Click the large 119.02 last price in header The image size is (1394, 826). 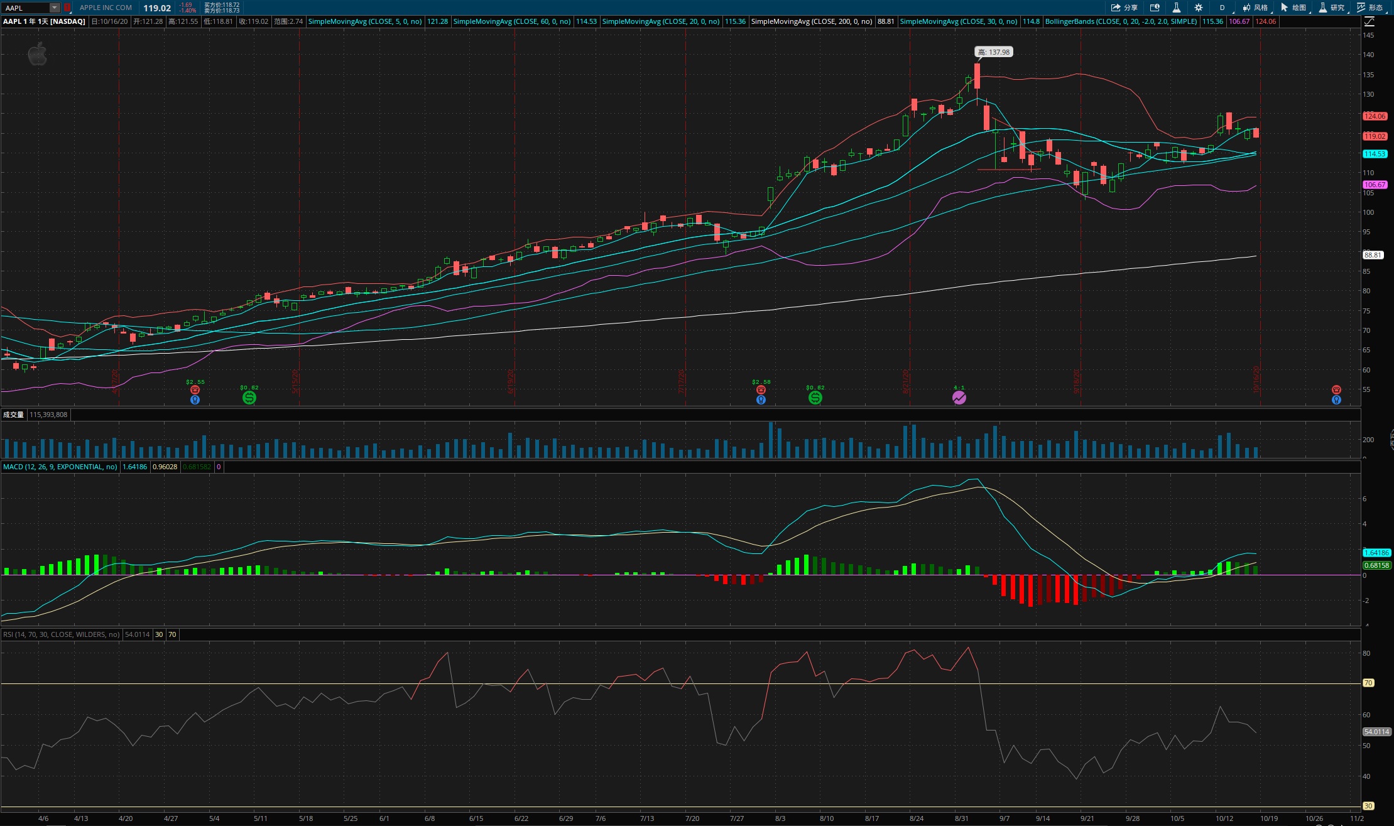pyautogui.click(x=157, y=8)
